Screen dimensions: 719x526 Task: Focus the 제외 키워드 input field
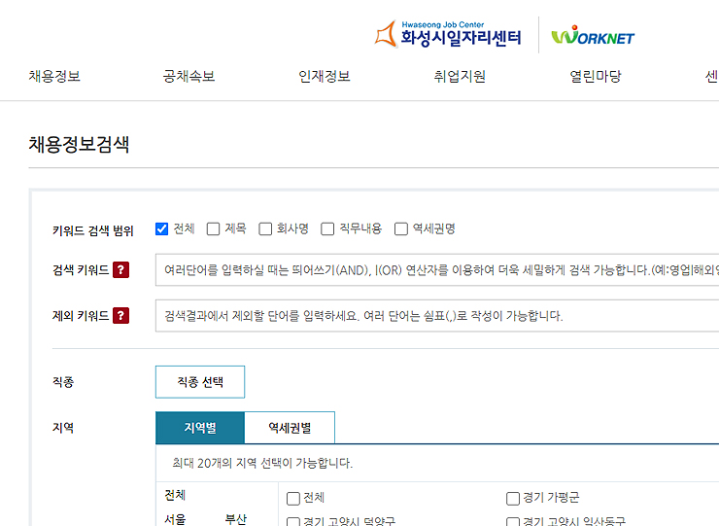[x=437, y=316]
